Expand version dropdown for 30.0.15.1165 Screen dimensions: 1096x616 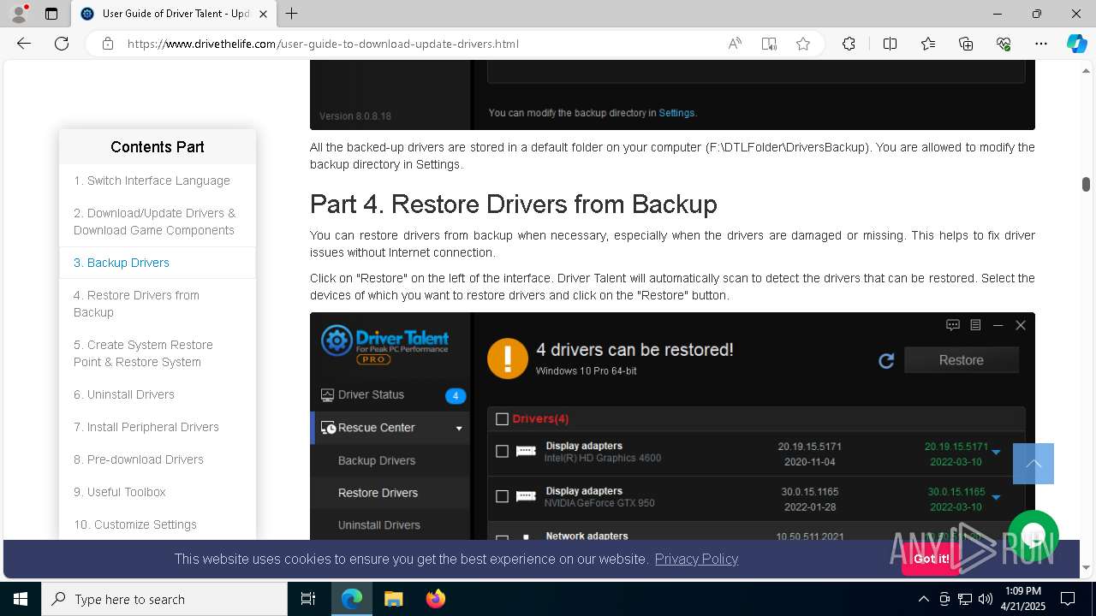click(x=996, y=497)
